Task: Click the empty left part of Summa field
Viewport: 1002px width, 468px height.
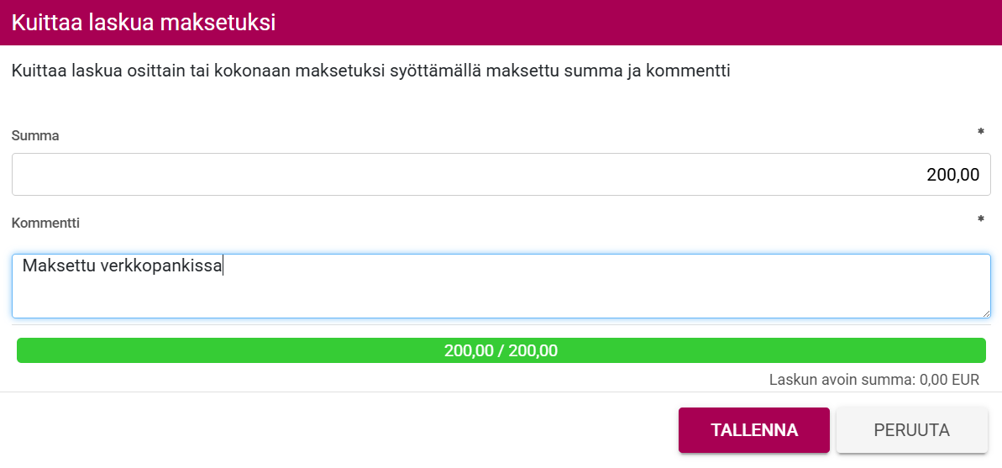Action: (168, 175)
